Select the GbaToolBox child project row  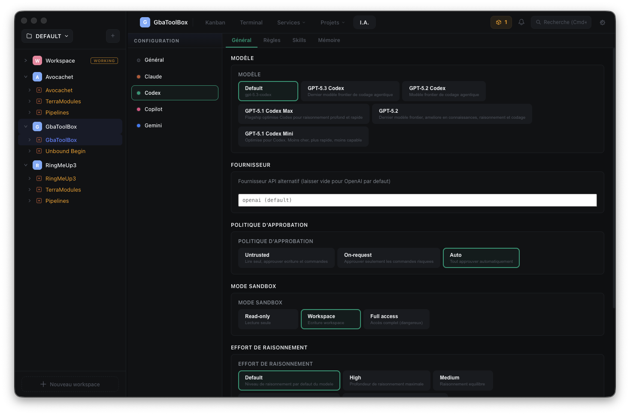click(70, 140)
